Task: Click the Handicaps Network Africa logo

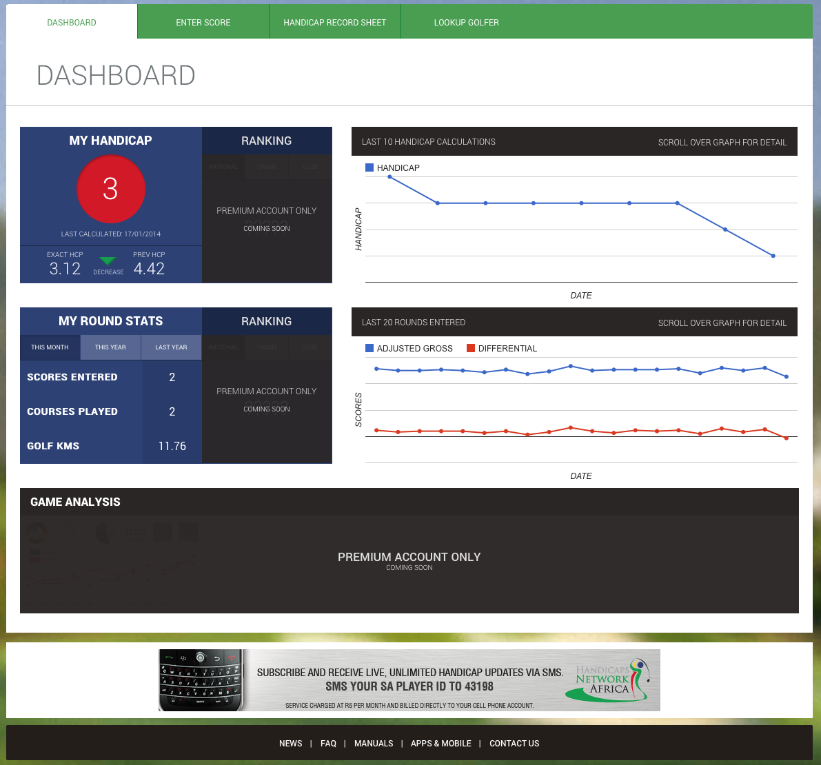Action: click(x=605, y=680)
